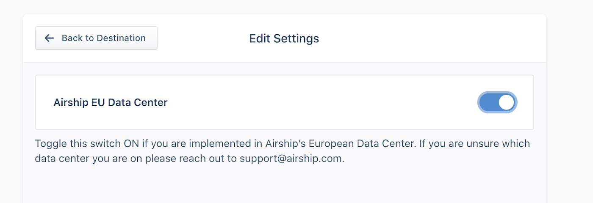593x203 pixels.
Task: Go back using the Back to Destination button
Action: [96, 38]
